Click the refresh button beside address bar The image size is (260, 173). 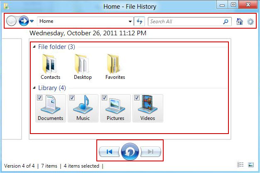139,21
